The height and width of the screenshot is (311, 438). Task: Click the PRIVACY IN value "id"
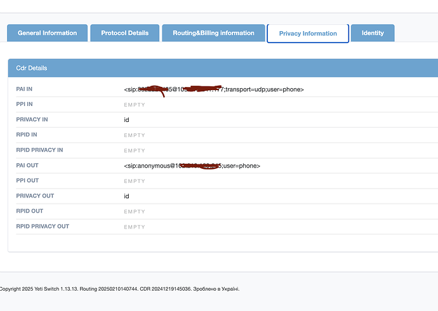(126, 120)
